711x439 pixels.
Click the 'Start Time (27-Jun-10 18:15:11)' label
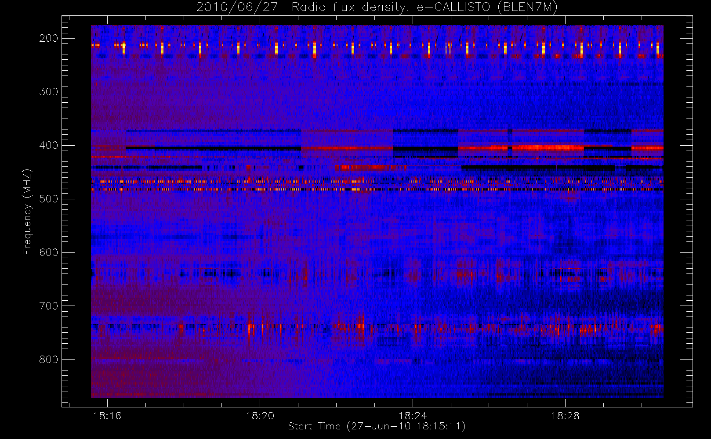pos(377,426)
